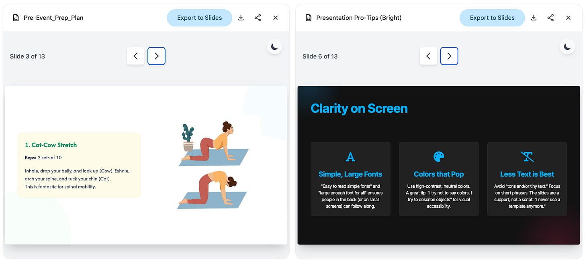Close the Pre-Event_Prep_Plan panel

(275, 18)
